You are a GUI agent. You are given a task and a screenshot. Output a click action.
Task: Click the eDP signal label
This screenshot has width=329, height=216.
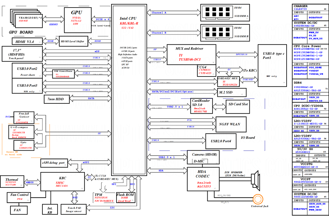click(x=97, y=51)
